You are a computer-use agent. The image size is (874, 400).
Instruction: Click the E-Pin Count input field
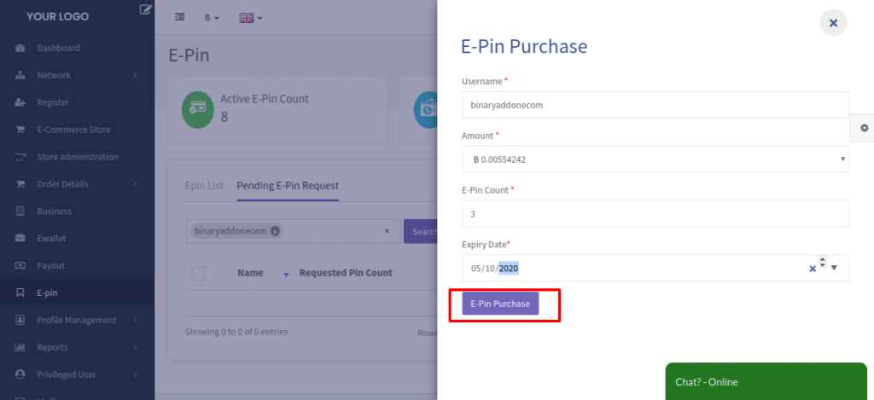(655, 213)
